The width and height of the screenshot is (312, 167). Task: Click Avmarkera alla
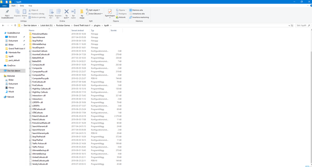point(137,14)
